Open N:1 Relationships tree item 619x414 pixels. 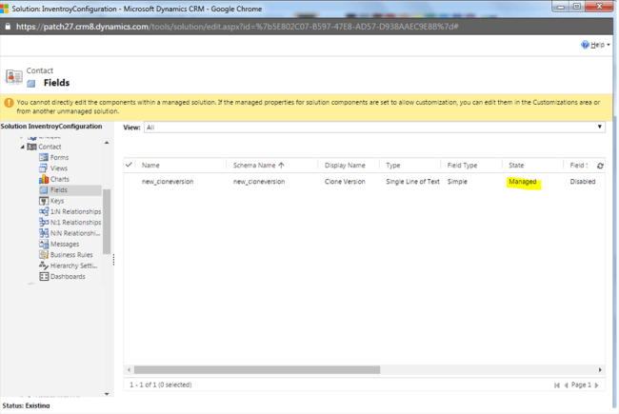(x=76, y=223)
